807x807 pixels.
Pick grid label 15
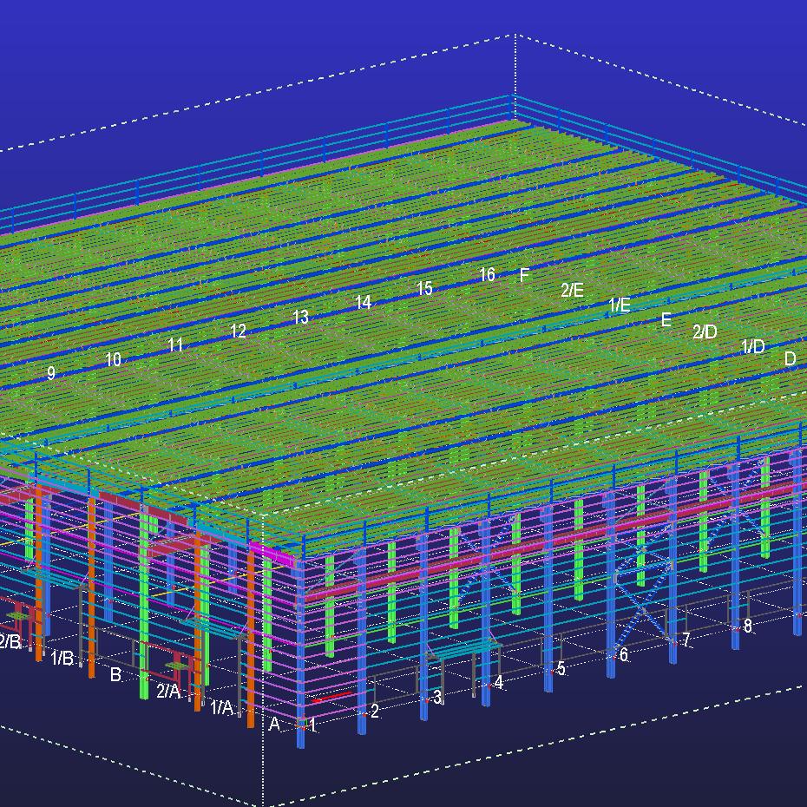(424, 289)
